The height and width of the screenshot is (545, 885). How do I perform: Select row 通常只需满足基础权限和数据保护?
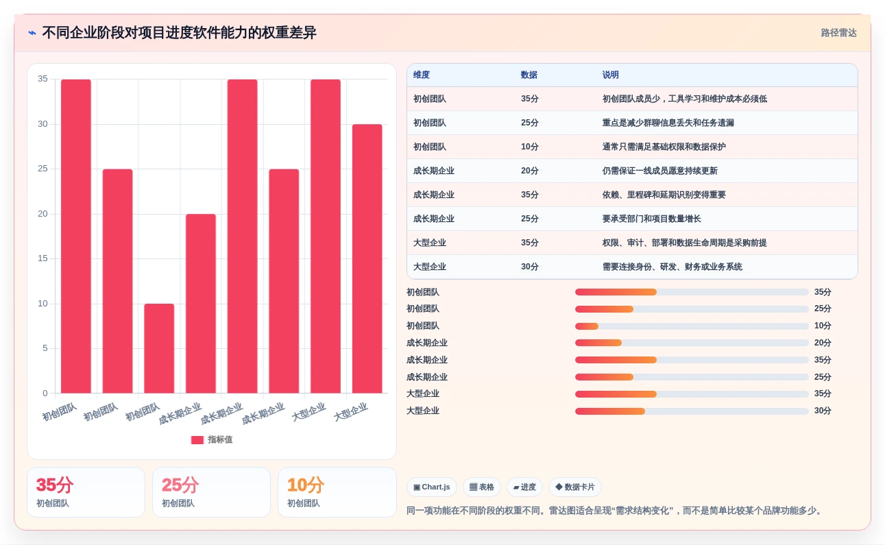coord(632,147)
